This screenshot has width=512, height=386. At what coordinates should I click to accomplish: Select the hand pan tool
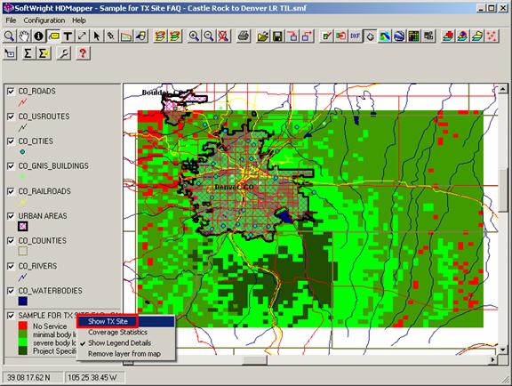(x=24, y=36)
